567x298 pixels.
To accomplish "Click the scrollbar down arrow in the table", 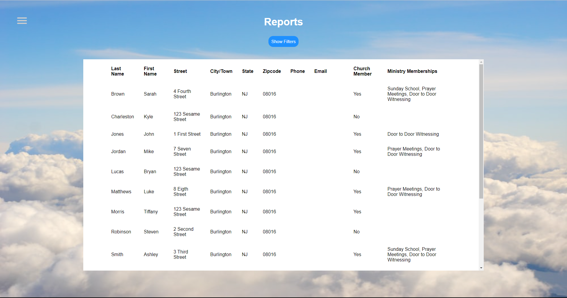I will [481, 268].
